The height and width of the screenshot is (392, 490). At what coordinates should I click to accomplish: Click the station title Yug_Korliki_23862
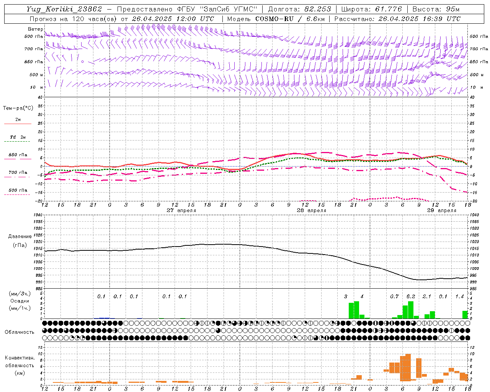click(64, 9)
